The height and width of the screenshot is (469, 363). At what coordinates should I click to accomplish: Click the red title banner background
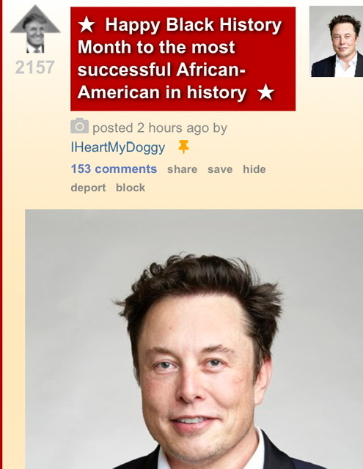[183, 59]
